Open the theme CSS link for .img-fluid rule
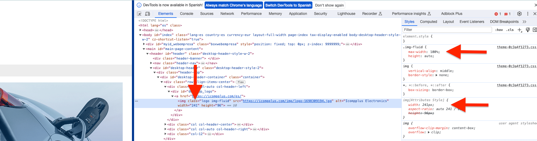537x141 pixels. (x=516, y=47)
